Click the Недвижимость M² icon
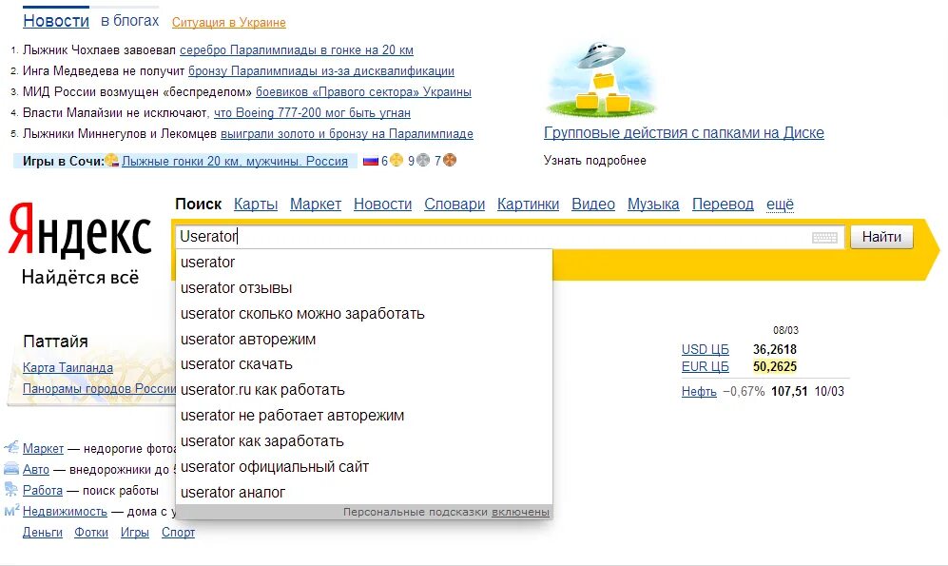948x566 pixels. [x=11, y=511]
